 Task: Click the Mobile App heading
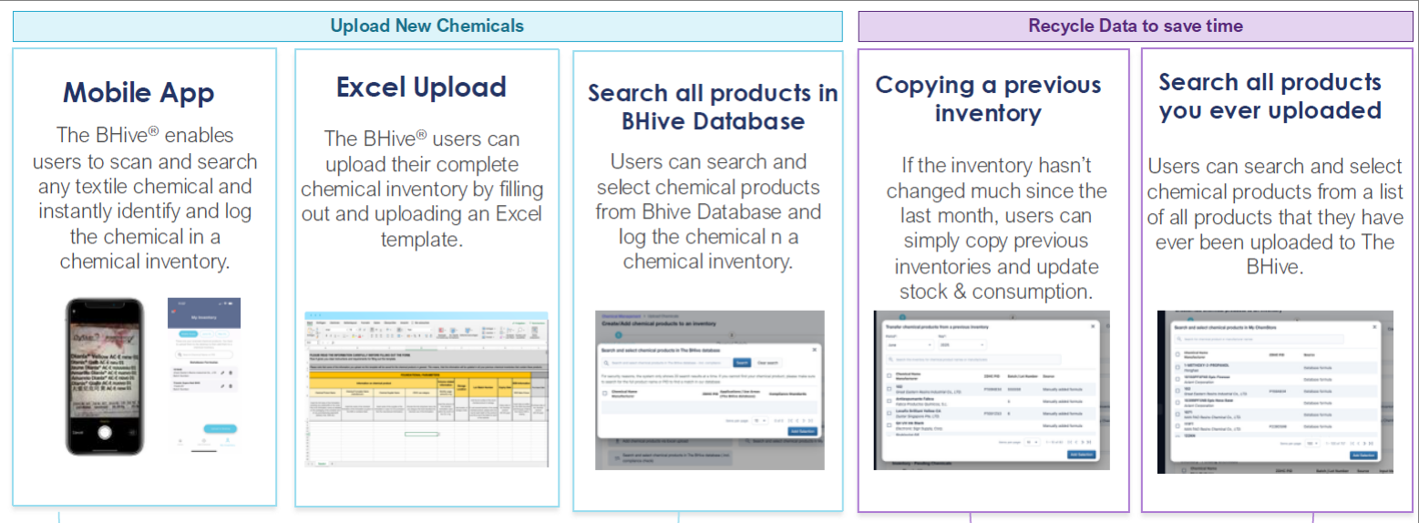tap(139, 92)
